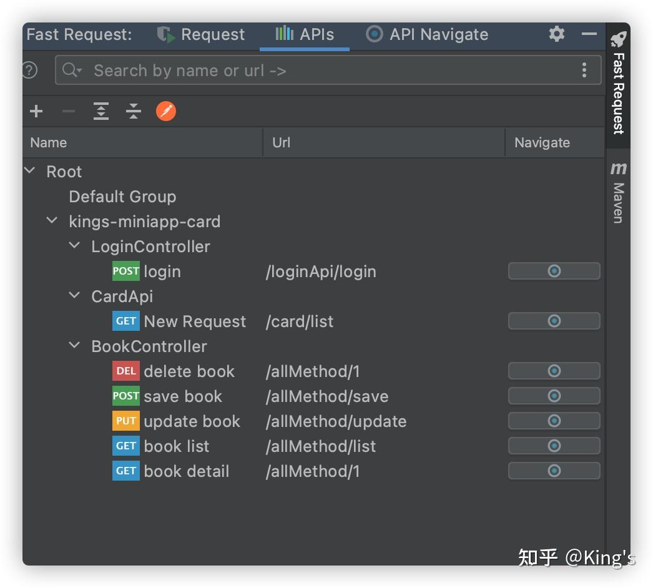This screenshot has width=653, height=588.
Task: Navigate to the login API method
Action: point(554,271)
